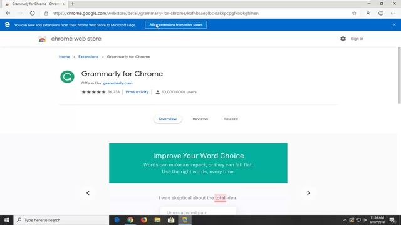Click the taskbar clock and date
This screenshot has width=401, height=225.
377,220
